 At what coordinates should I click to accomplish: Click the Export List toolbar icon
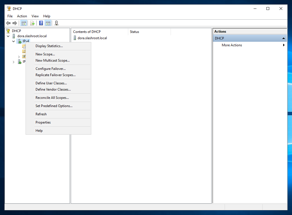click(32, 23)
